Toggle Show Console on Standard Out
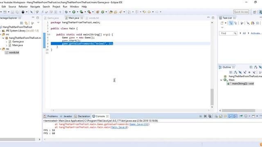The image size is (262, 147). click(230, 116)
